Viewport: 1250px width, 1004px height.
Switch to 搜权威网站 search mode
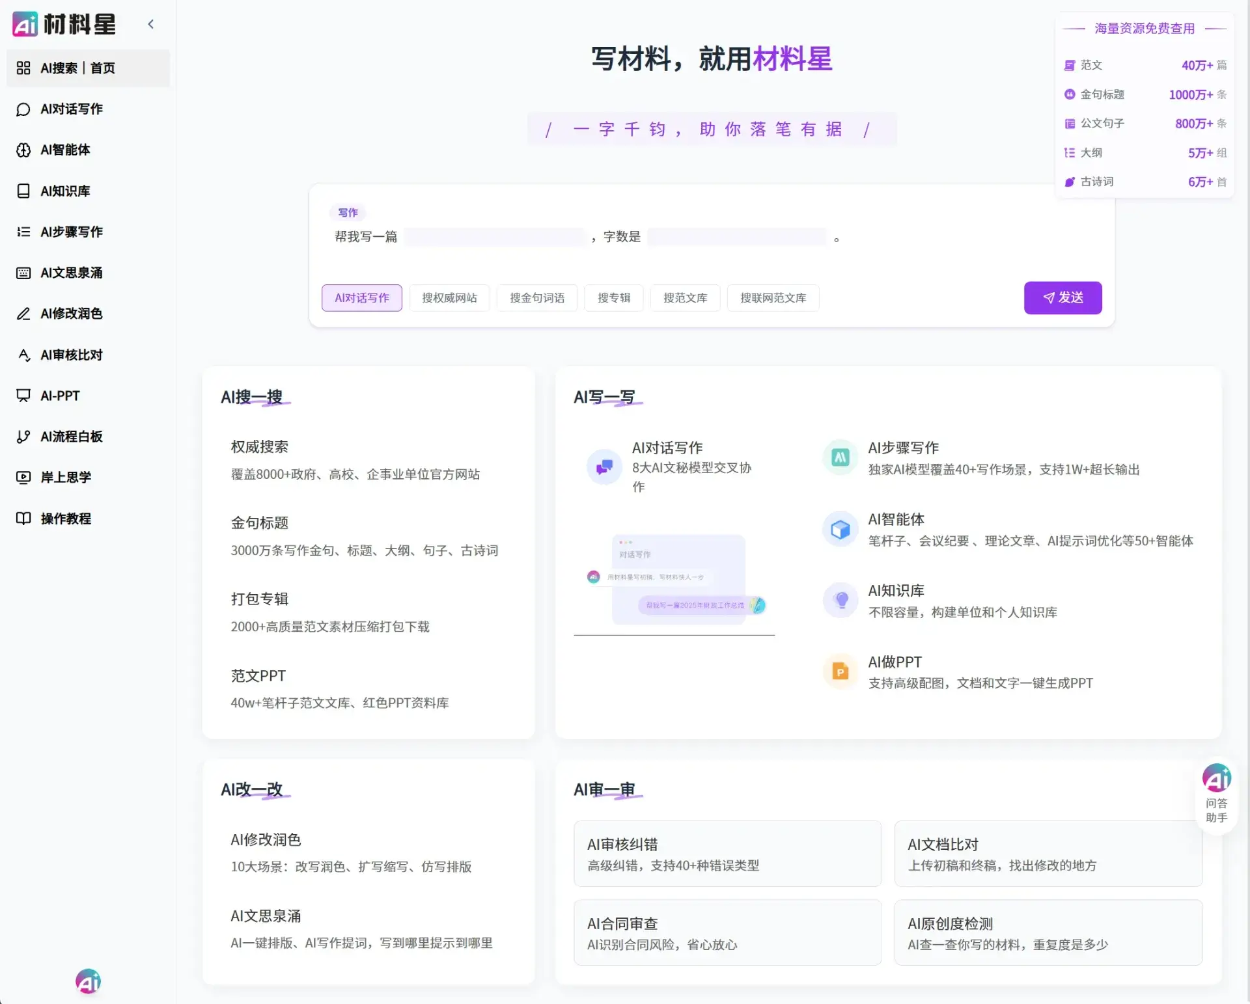[449, 298]
